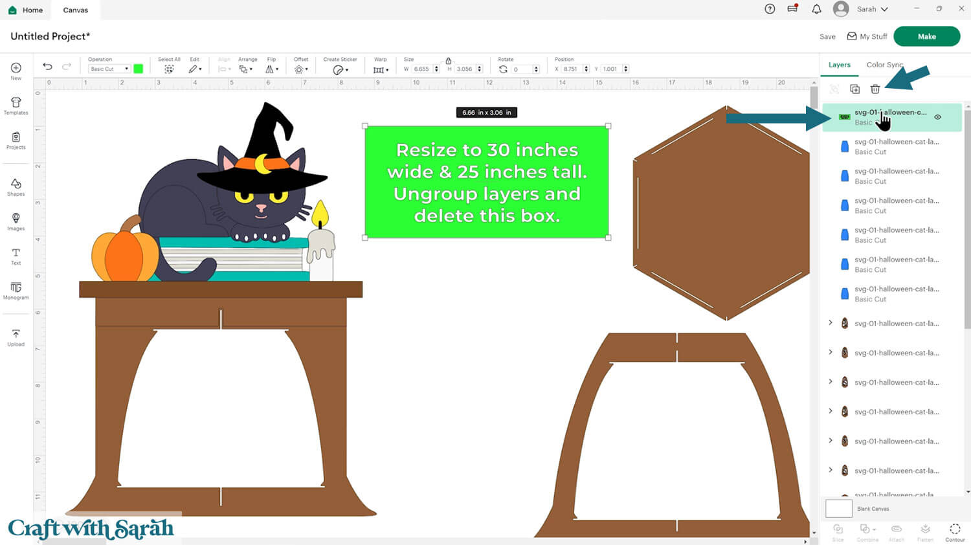This screenshot has height=545, width=971.
Task: Switch to the Color Sync tab
Action: tap(884, 65)
